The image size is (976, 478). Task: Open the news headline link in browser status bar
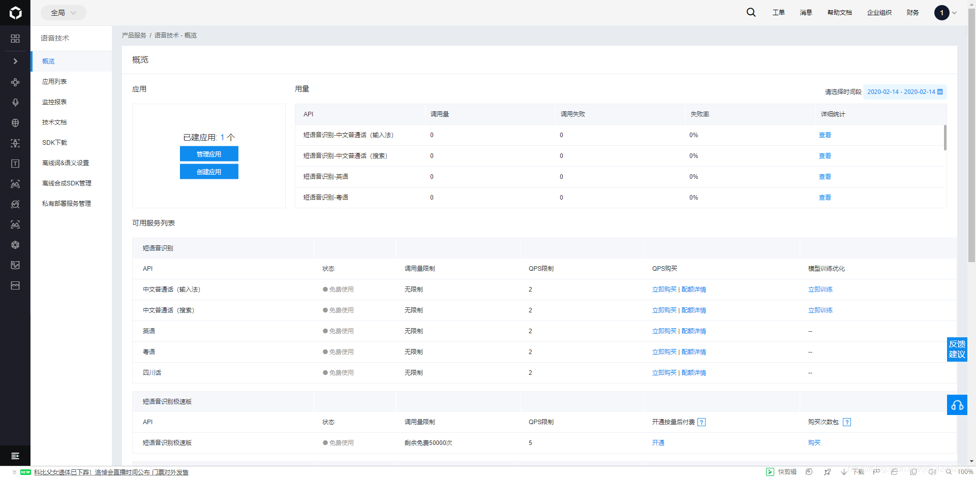point(111,472)
